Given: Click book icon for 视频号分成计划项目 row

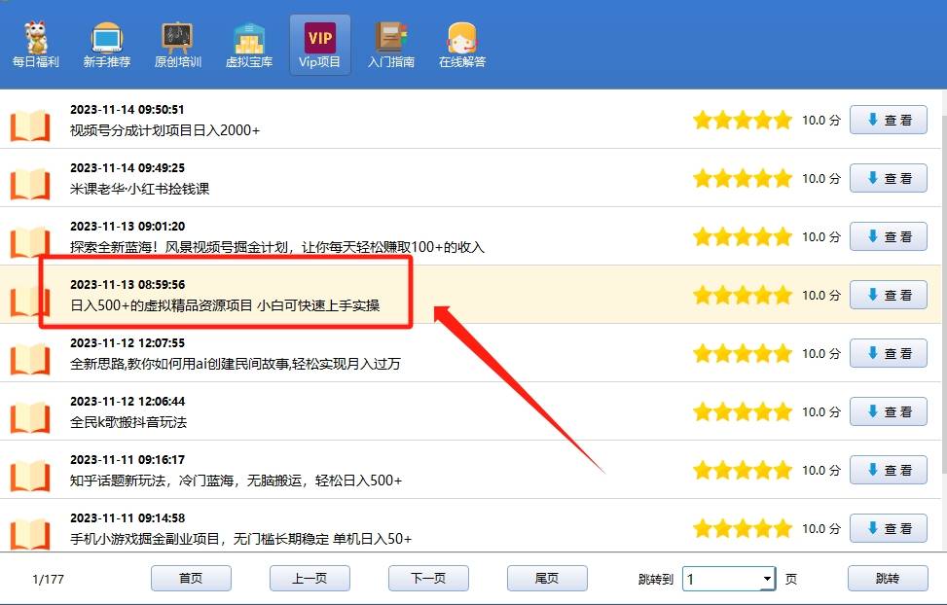Looking at the screenshot, I should point(30,125).
